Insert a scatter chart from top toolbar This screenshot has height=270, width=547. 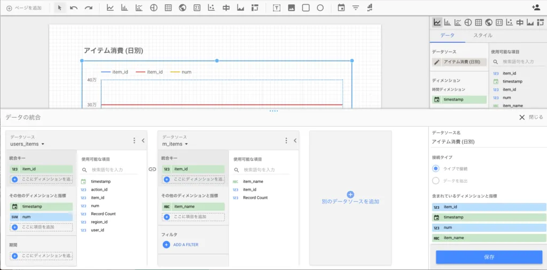click(x=211, y=7)
